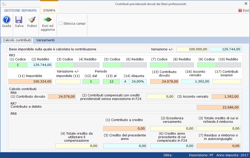250x158 pixels.
Task: Select the empty (9) Codice field
Action: pyautogui.click(x=207, y=65)
